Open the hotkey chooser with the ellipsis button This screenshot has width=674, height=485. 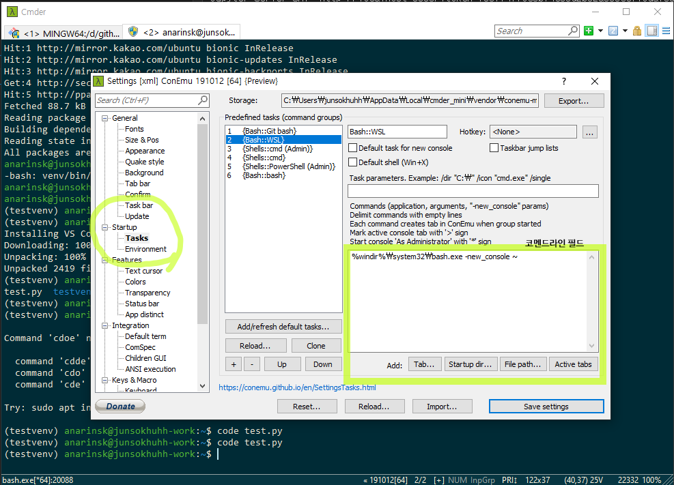click(x=590, y=132)
